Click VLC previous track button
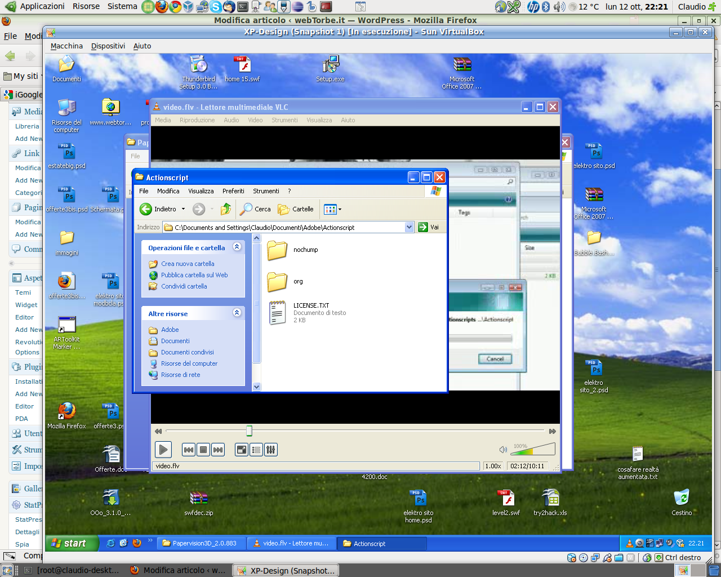 (x=189, y=450)
